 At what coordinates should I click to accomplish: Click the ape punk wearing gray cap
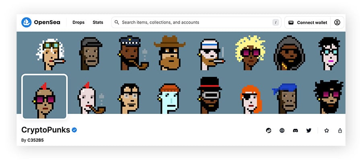(x=91, y=54)
